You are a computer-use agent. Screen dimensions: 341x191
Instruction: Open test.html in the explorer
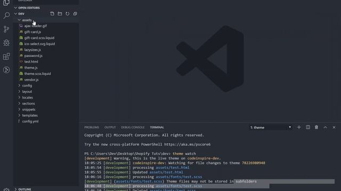(x=31, y=62)
